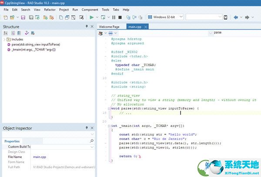Collapse the parse function with its fold marker

(x=109, y=109)
